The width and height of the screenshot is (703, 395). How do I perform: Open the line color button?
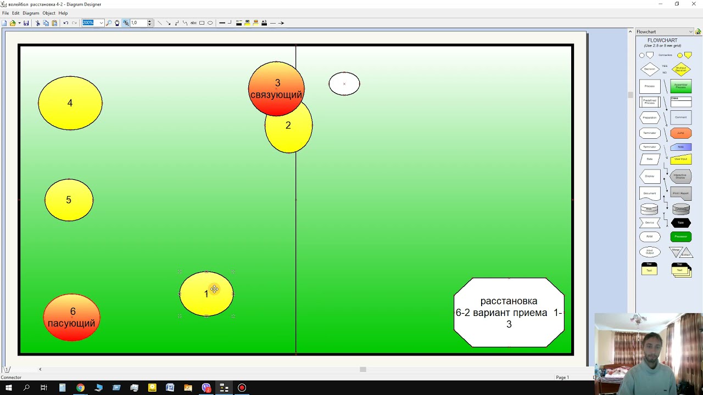tap(239, 23)
